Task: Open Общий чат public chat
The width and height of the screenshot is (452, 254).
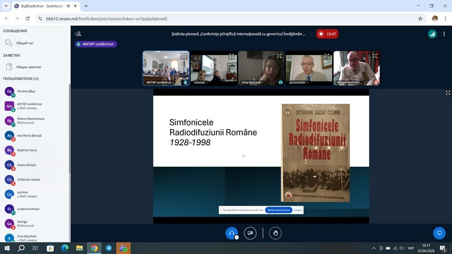Action: point(25,43)
